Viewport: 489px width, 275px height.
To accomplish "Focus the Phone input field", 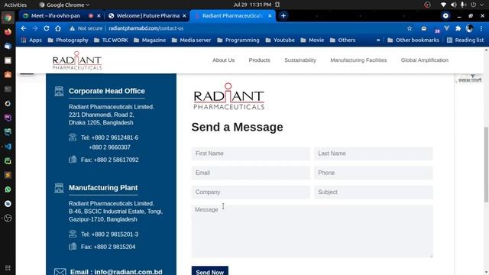I will (374, 173).
